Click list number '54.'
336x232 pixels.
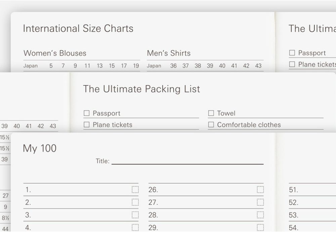tap(293, 228)
